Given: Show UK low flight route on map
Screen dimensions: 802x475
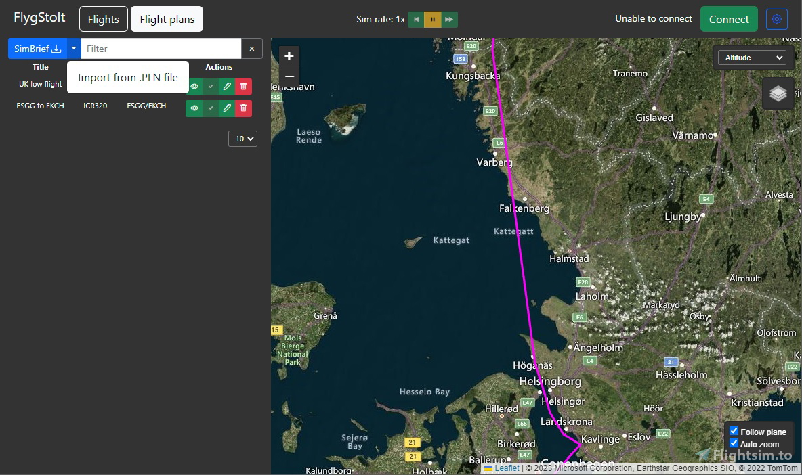Looking at the screenshot, I should point(194,87).
